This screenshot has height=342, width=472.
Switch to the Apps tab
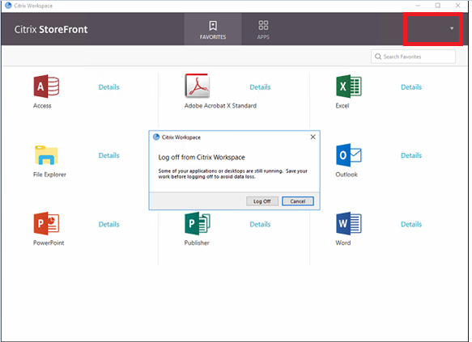pos(263,29)
